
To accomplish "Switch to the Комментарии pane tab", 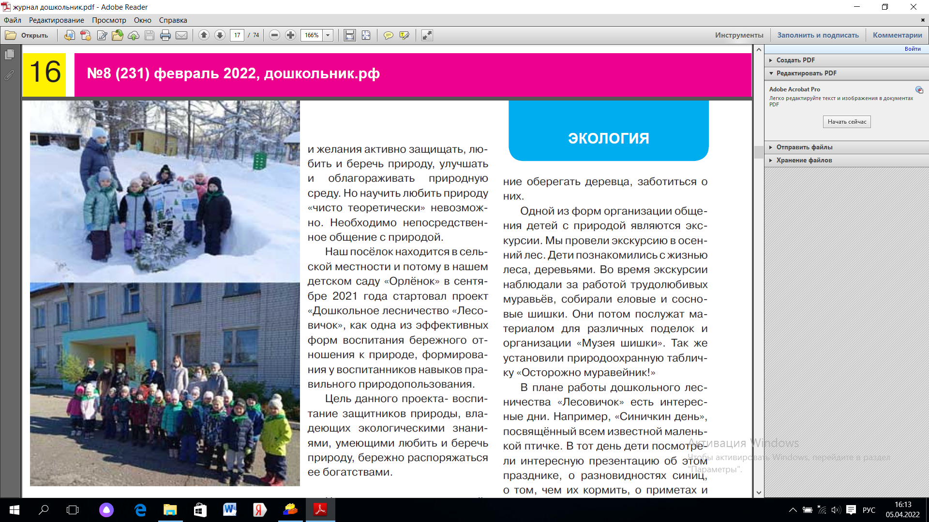I will [x=897, y=35].
